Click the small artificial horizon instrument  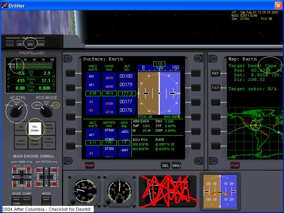220,191
